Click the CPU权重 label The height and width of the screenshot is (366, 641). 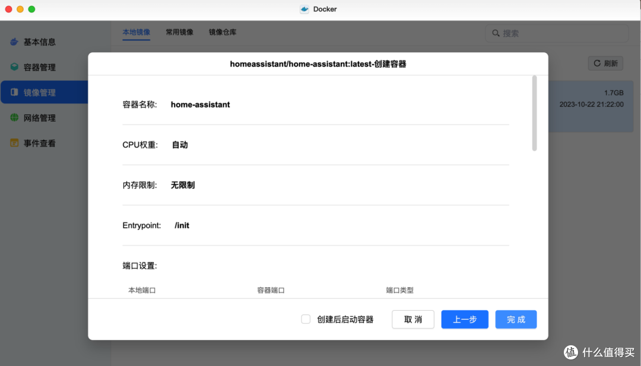point(140,145)
